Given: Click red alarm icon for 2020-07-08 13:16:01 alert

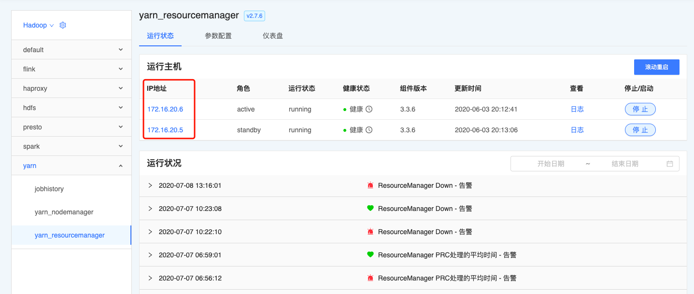Looking at the screenshot, I should point(370,185).
